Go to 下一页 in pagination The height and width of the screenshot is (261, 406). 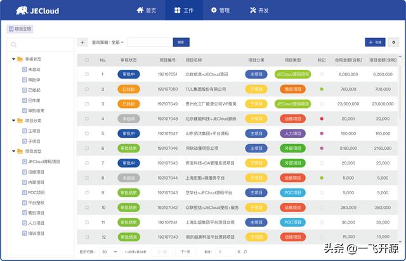point(185,251)
